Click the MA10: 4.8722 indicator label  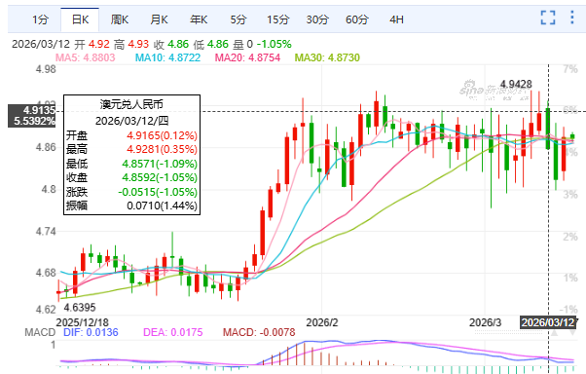coord(167,57)
